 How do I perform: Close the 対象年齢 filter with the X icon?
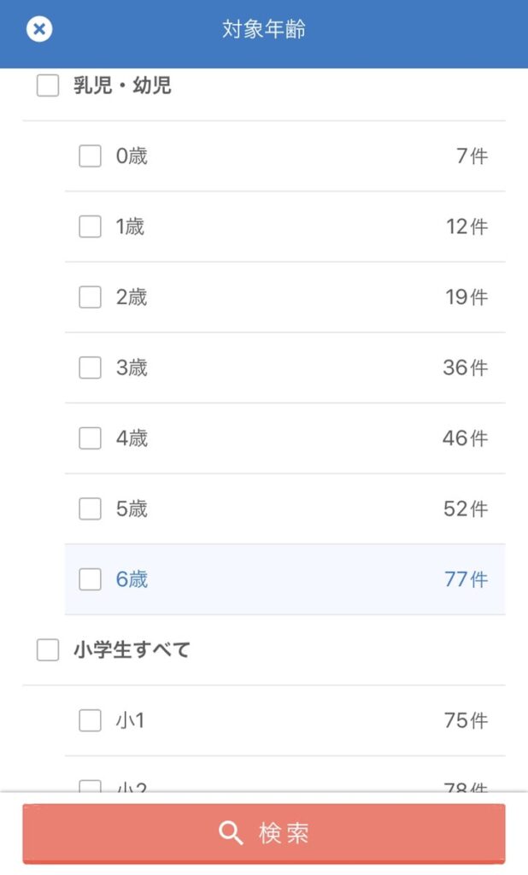click(x=39, y=29)
